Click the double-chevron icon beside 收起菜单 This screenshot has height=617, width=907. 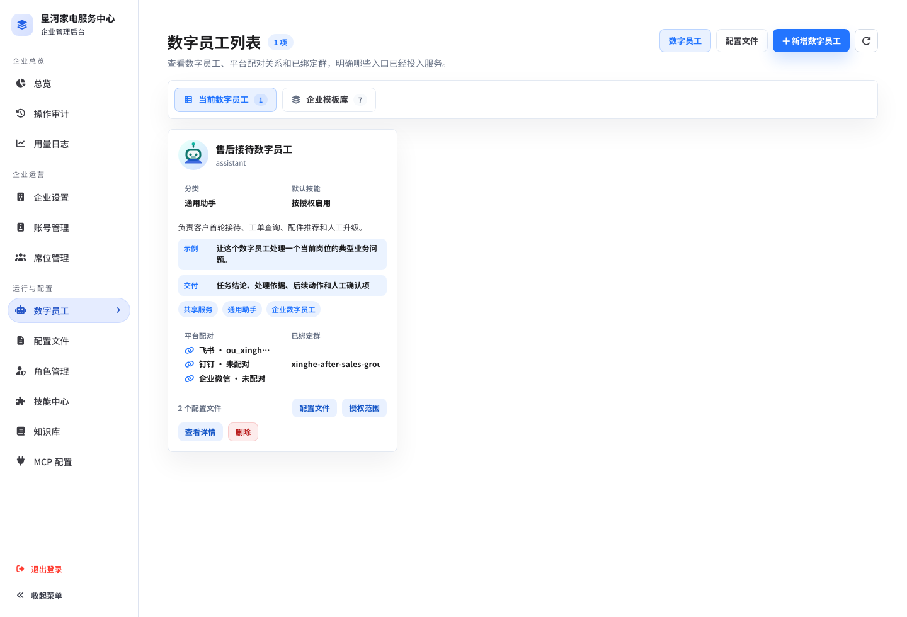[x=21, y=596]
